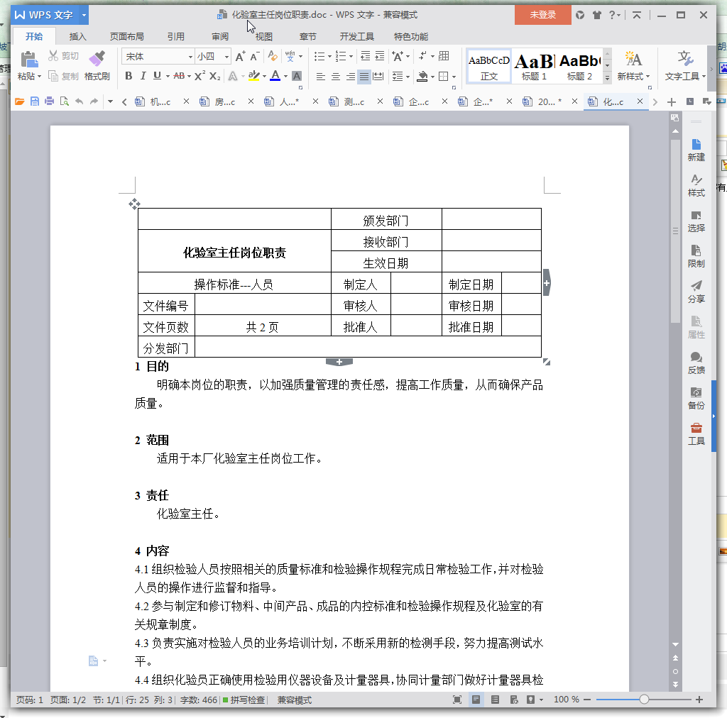Expand the line spacing dropdown

coord(408,77)
